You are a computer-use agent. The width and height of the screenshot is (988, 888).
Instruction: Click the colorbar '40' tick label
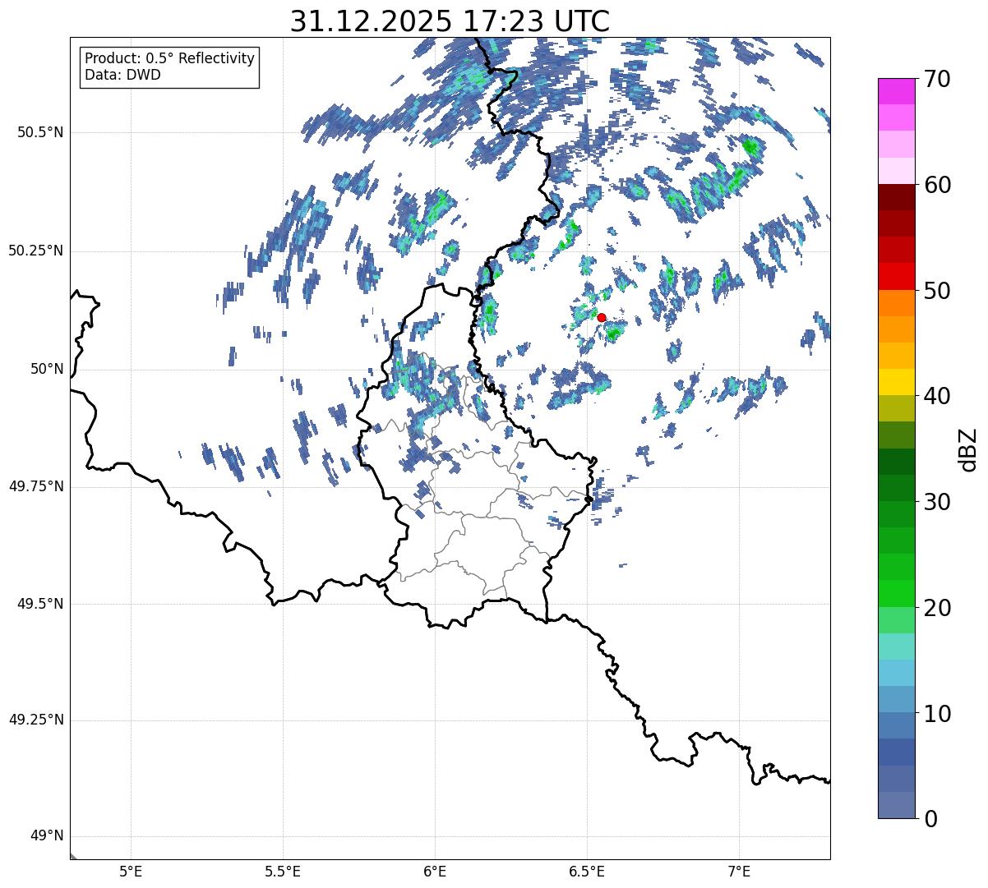[x=937, y=396]
